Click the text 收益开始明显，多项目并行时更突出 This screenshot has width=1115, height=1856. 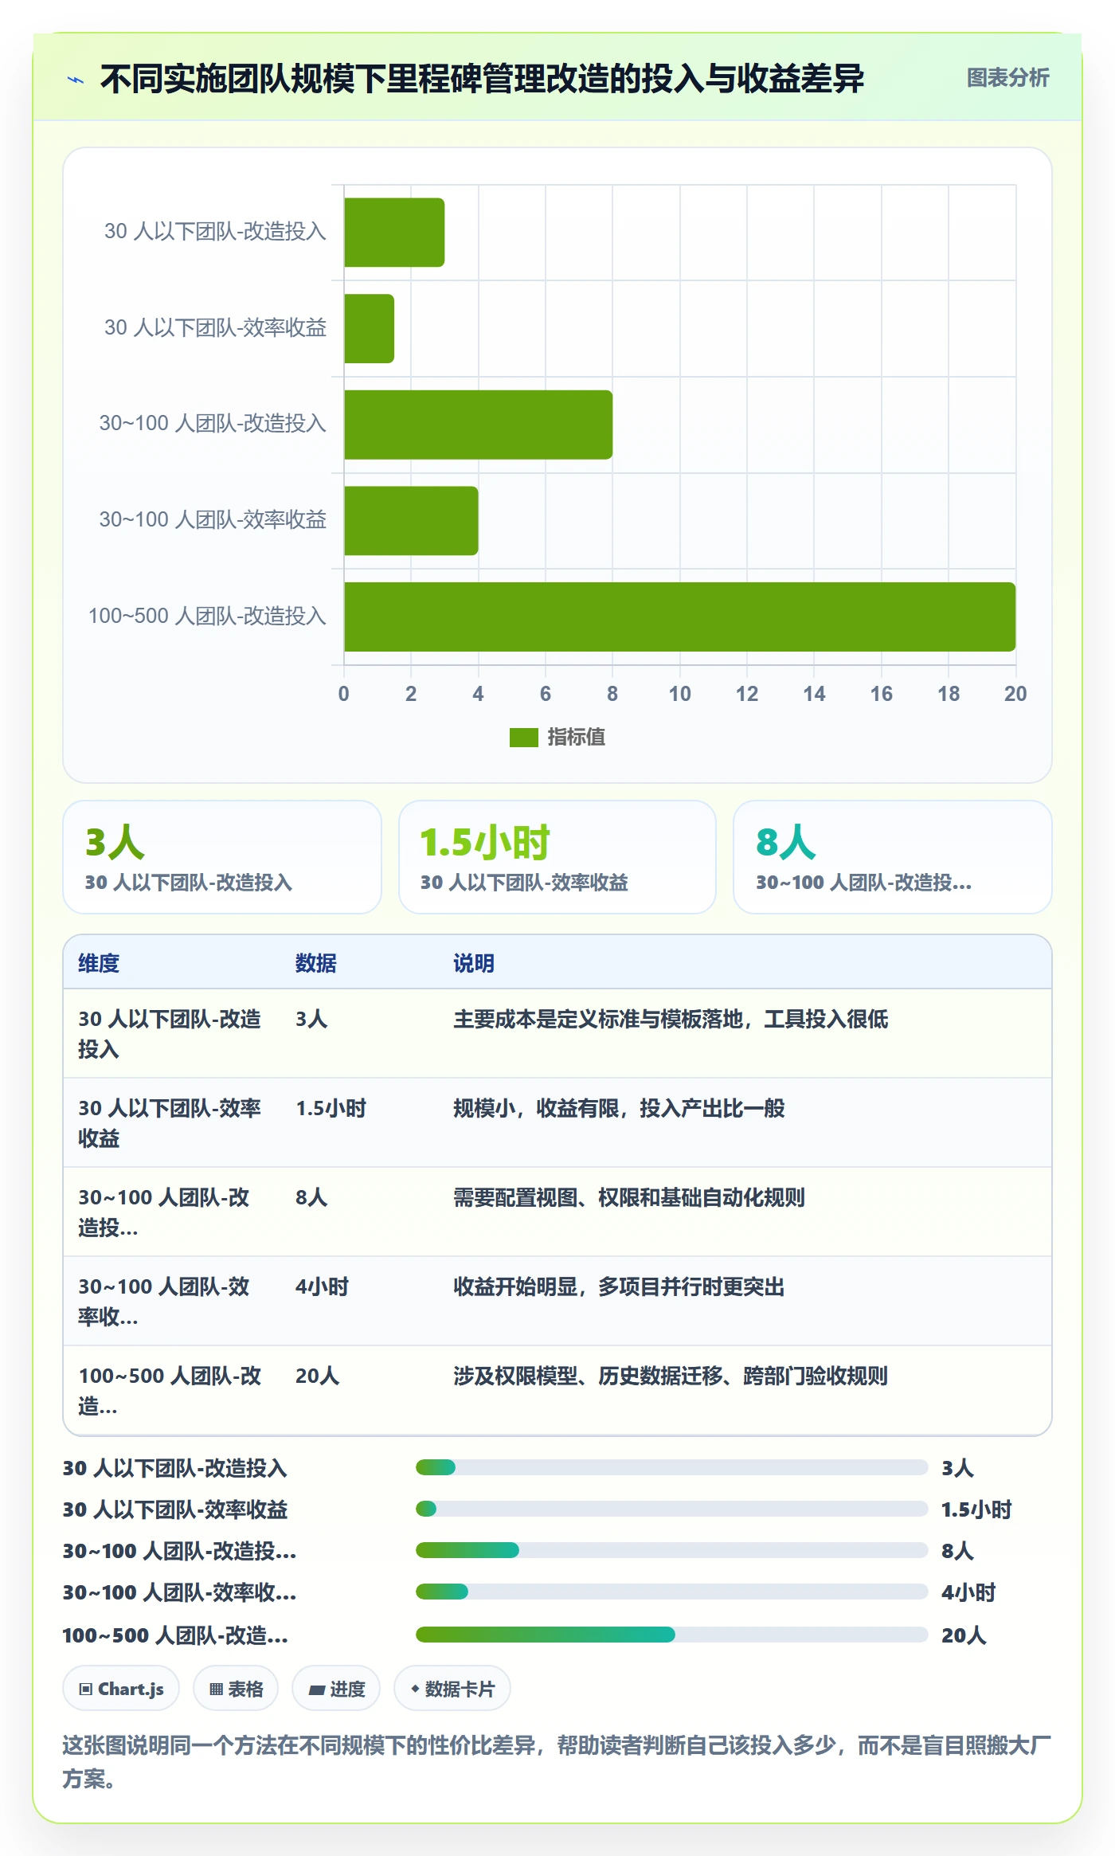click(619, 1287)
